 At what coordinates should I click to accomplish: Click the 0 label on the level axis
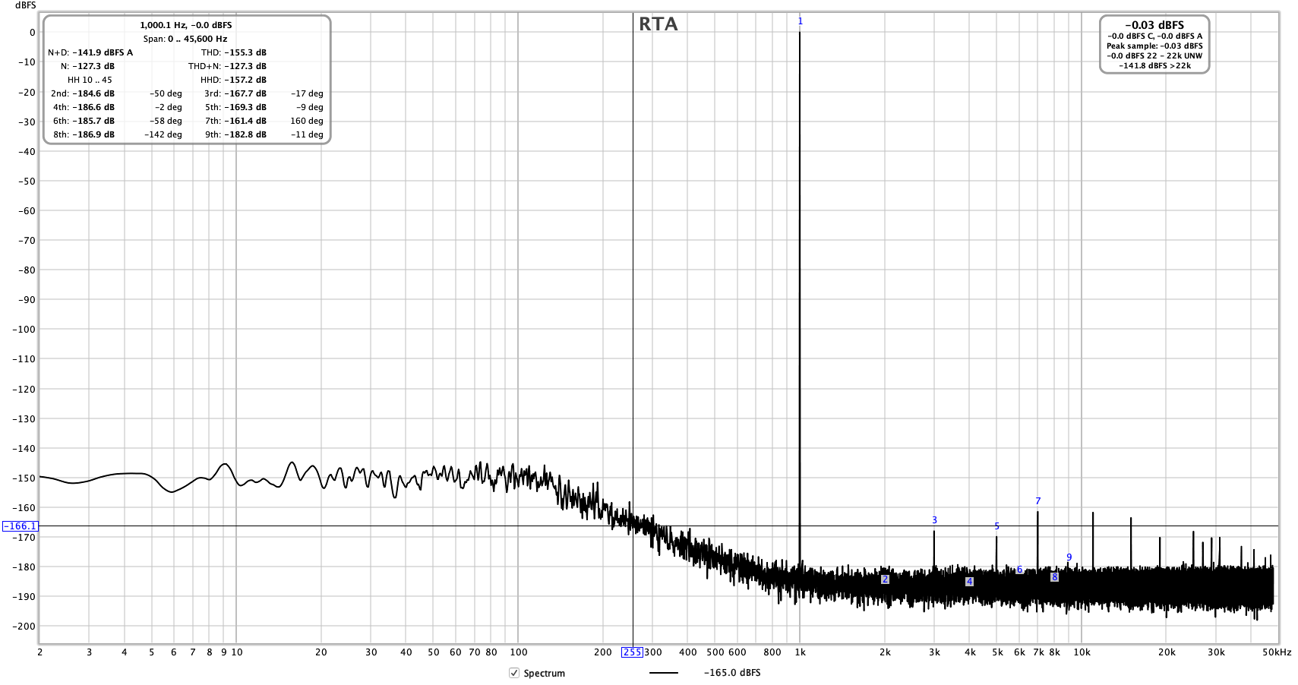pos(32,33)
